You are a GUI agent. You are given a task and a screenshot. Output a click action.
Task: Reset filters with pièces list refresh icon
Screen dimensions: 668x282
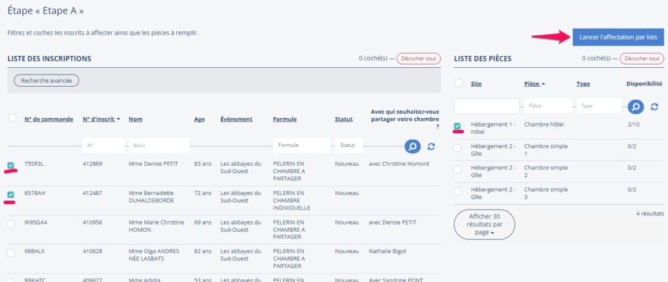[x=654, y=106]
